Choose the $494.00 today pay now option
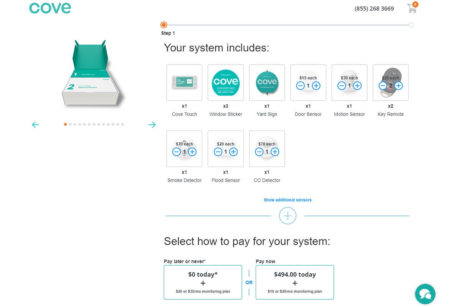Image resolution: width=460 pixels, height=307 pixels. [295, 282]
